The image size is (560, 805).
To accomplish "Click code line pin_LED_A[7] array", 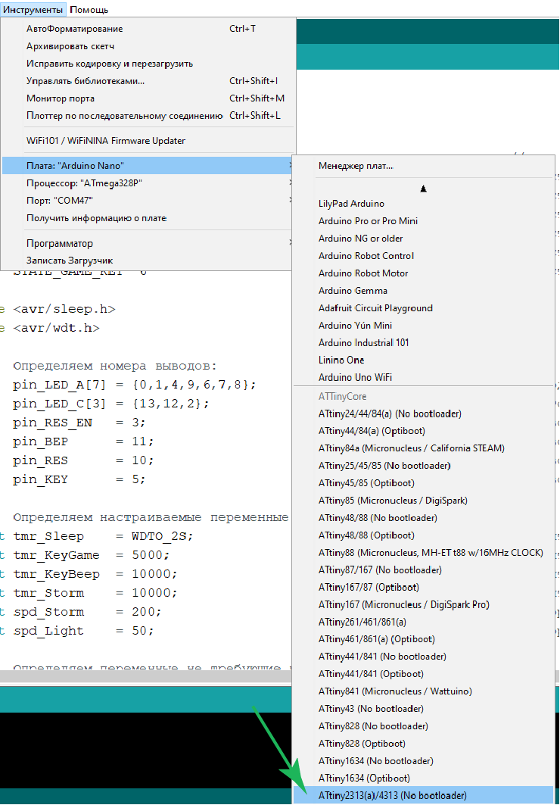I will 135,385.
